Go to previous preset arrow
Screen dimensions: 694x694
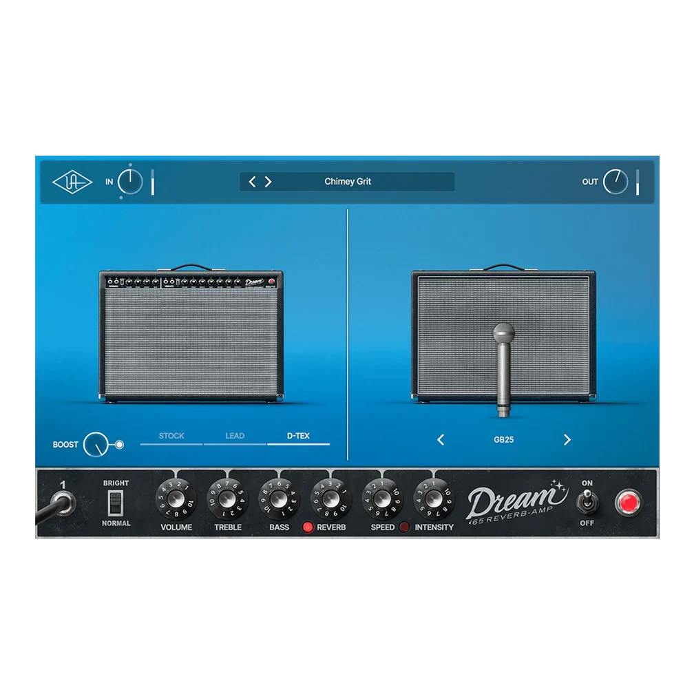(x=252, y=182)
